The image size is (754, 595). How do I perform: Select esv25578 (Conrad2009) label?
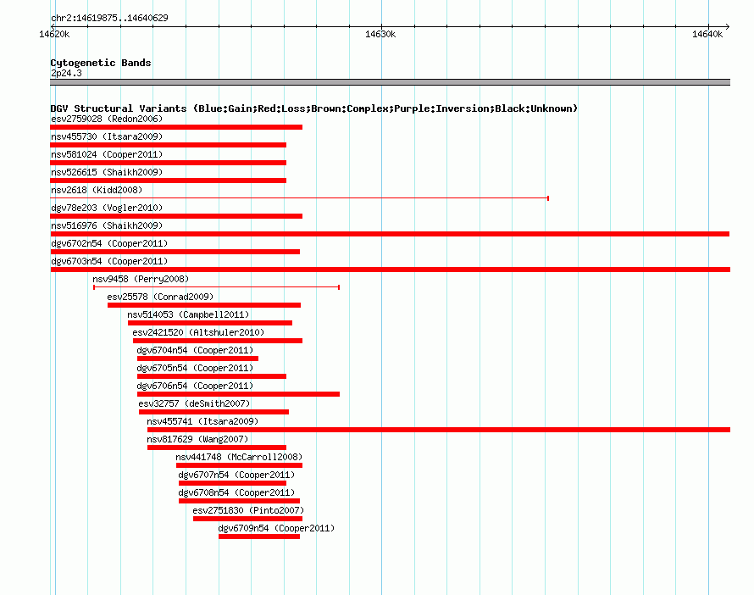click(x=160, y=297)
